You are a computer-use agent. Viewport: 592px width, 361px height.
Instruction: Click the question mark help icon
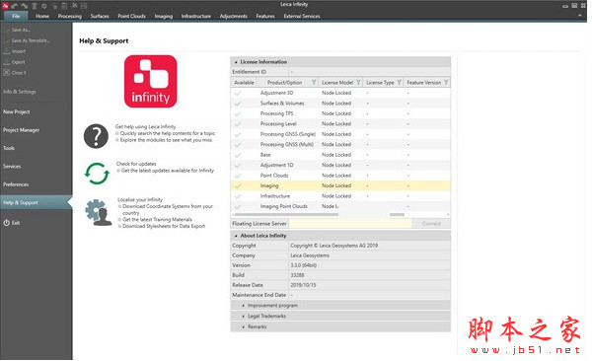click(x=96, y=136)
